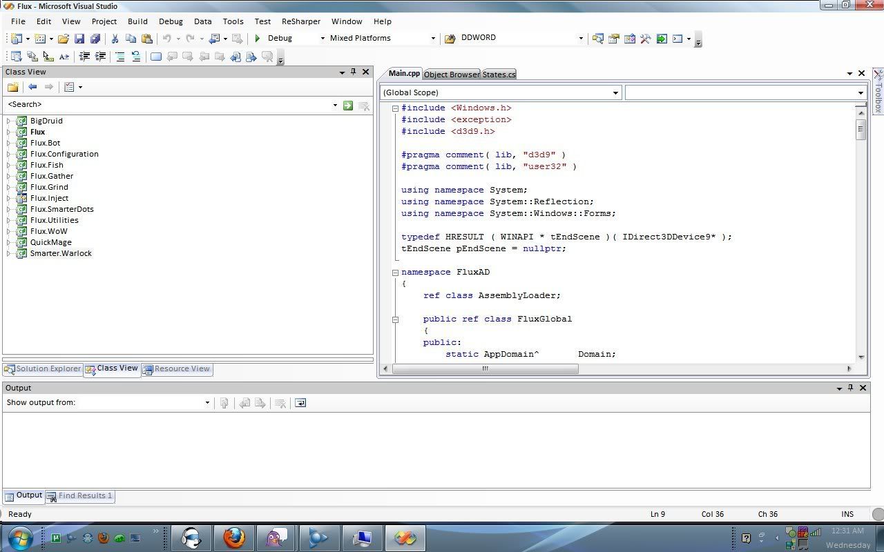The height and width of the screenshot is (552, 884).
Task: Open the File menu
Action: coord(18,21)
